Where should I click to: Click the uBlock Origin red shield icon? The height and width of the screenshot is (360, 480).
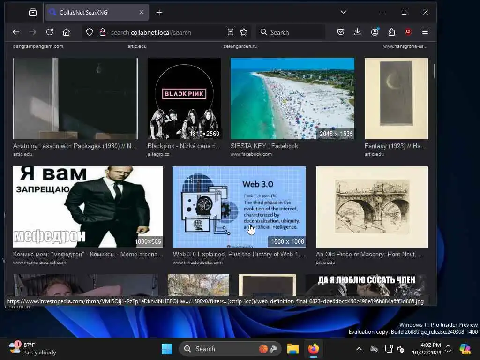408,32
